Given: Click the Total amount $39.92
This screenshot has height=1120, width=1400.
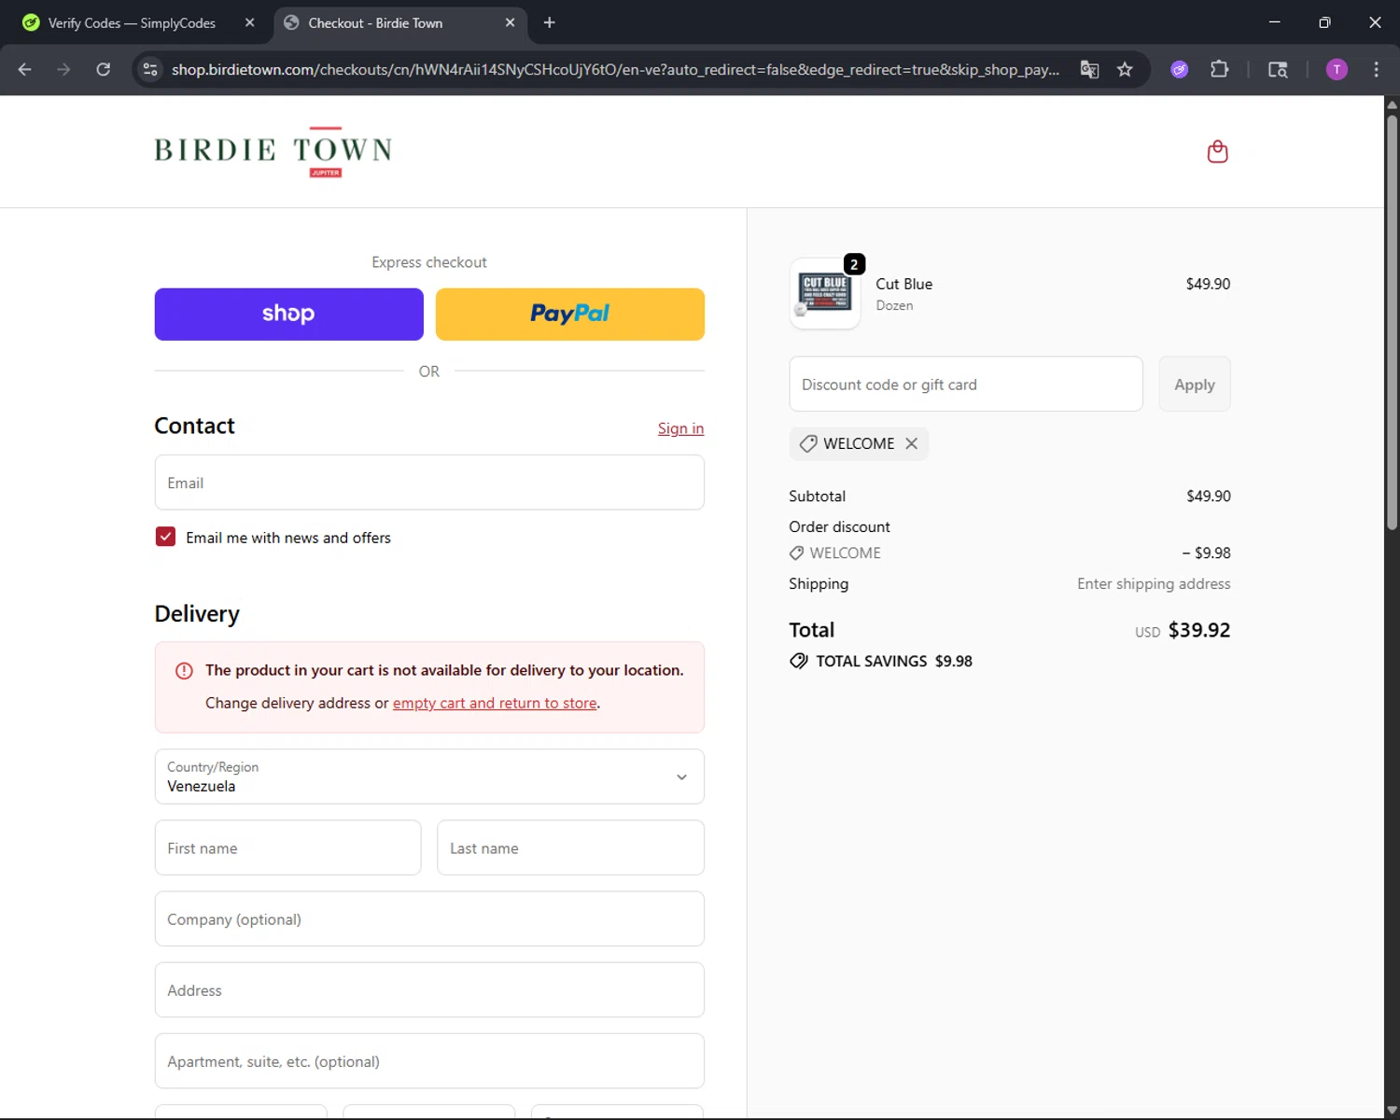Looking at the screenshot, I should (x=1198, y=630).
